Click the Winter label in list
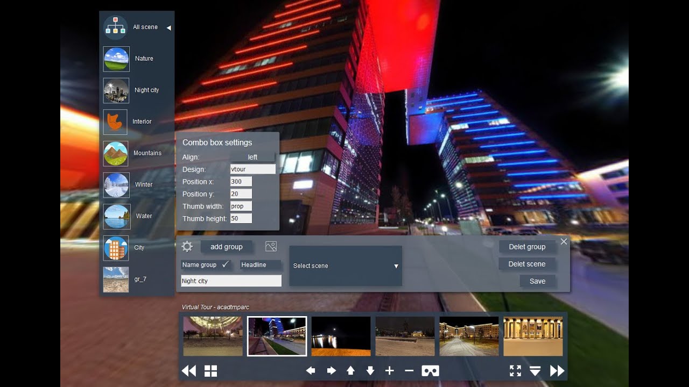Screen dimensions: 689x387 (144, 184)
